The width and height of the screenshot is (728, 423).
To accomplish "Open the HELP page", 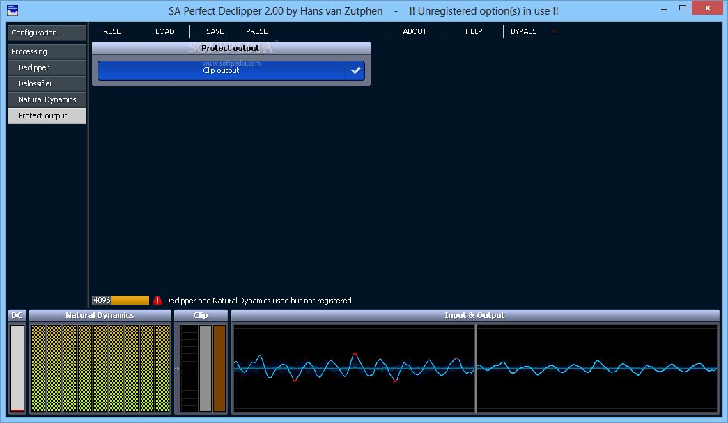I will tap(474, 31).
